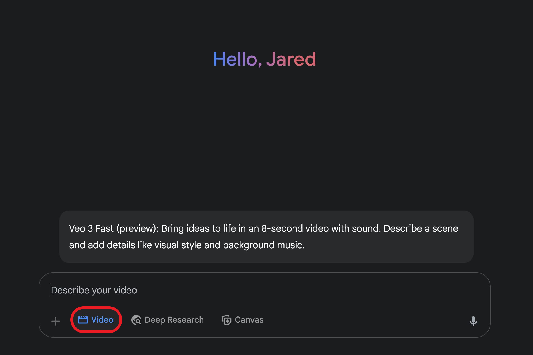The height and width of the screenshot is (355, 533).
Task: Activate the microphone icon for voice input
Action: (x=474, y=320)
